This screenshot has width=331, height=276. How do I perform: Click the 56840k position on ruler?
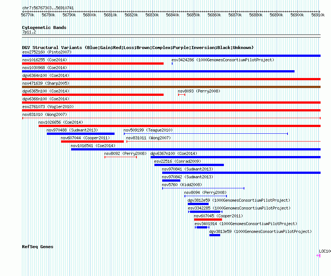173,15
